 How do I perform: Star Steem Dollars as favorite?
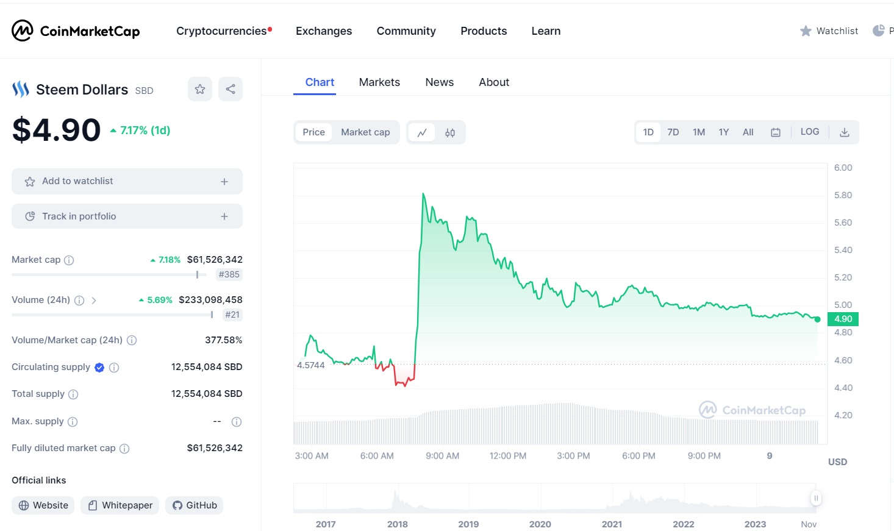pyautogui.click(x=200, y=89)
